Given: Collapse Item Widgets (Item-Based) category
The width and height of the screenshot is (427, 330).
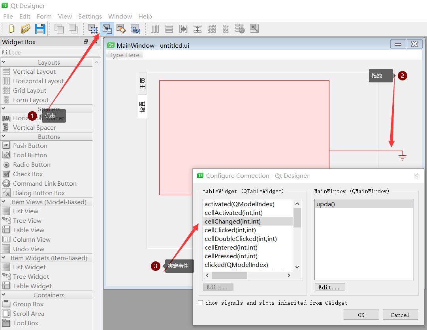Looking at the screenshot, I should point(4,258).
